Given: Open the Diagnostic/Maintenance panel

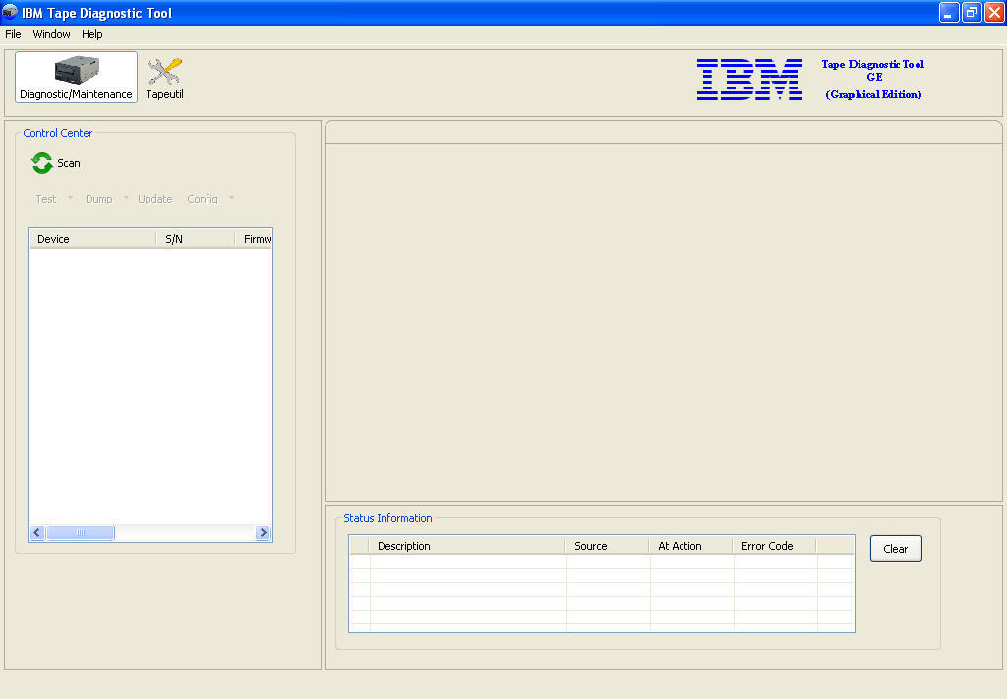Looking at the screenshot, I should pyautogui.click(x=75, y=77).
